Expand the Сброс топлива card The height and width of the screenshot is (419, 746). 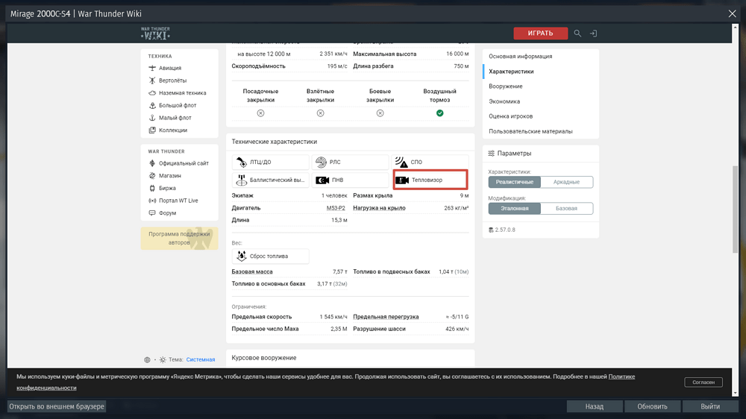(270, 256)
